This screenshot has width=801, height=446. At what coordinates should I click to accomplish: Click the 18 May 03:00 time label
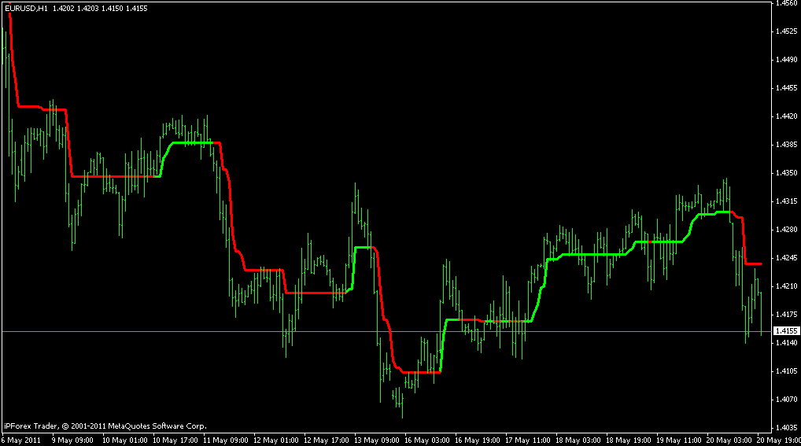pyautogui.click(x=578, y=440)
